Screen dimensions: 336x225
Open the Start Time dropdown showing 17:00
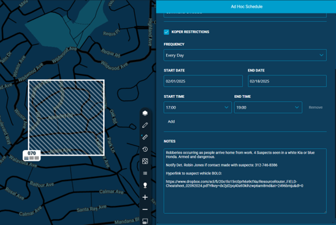point(198,107)
